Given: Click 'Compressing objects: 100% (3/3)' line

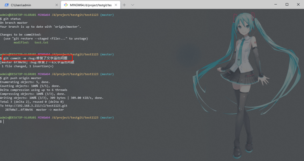Looking at the screenshot, I should [x=33, y=94].
